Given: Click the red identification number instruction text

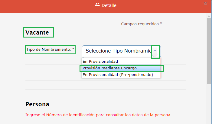Looking at the screenshot, I should point(98,115).
